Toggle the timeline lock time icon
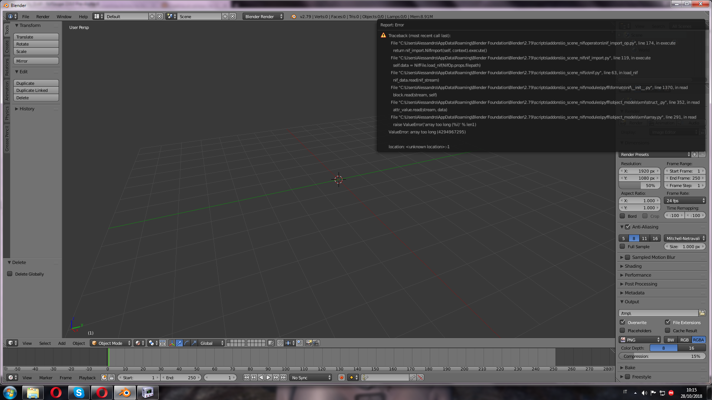Screen dimensions: 712x400 112,377
